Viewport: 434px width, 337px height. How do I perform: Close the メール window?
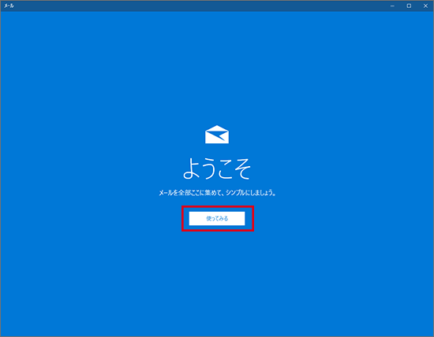click(x=425, y=6)
